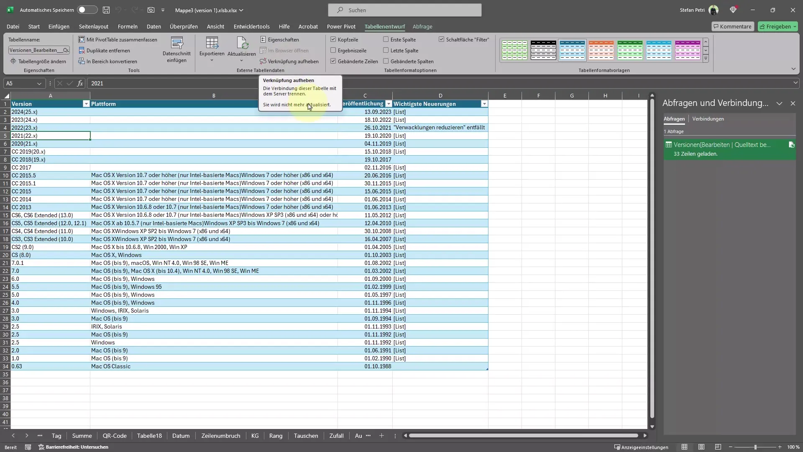This screenshot has height=452, width=803.
Task: Click the Wichtigste Neuerungen dropdown arrow
Action: pos(485,104)
